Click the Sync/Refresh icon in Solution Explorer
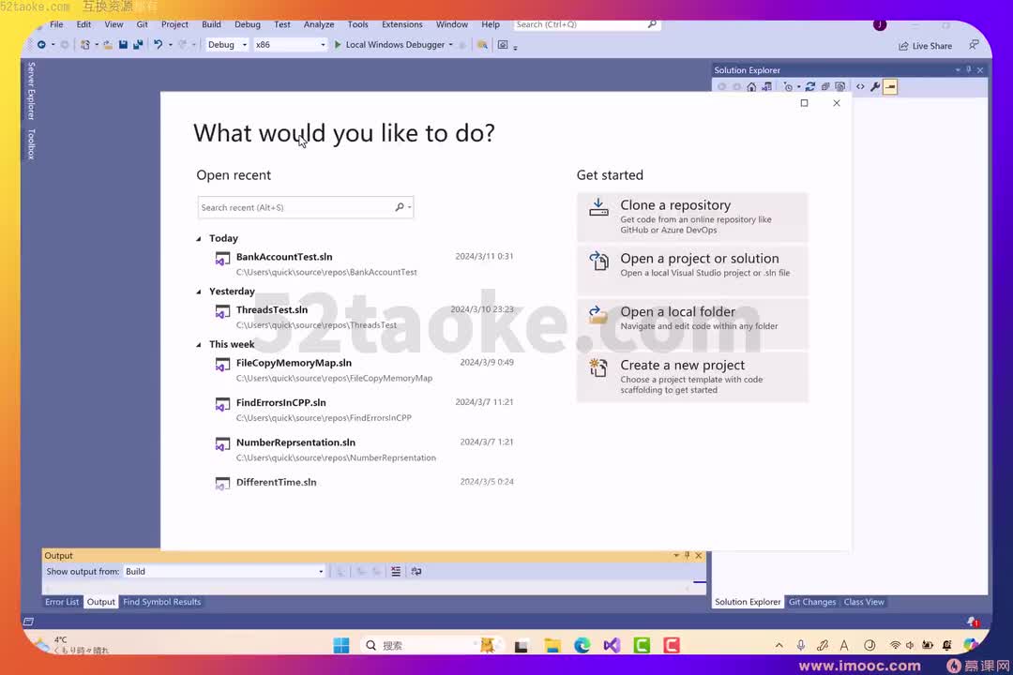 coord(810,86)
